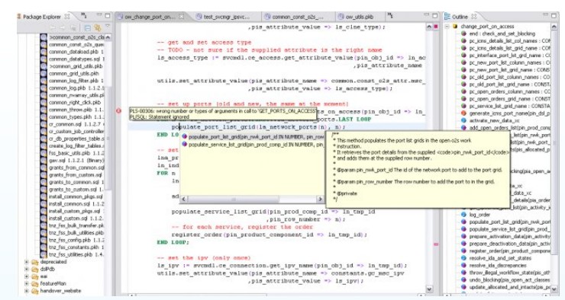Select common_throw.pkb file
The height and width of the screenshot is (300, 565).
pos(76,110)
